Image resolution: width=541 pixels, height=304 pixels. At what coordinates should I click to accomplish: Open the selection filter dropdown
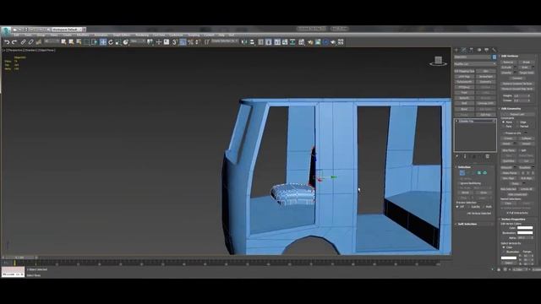click(x=52, y=41)
